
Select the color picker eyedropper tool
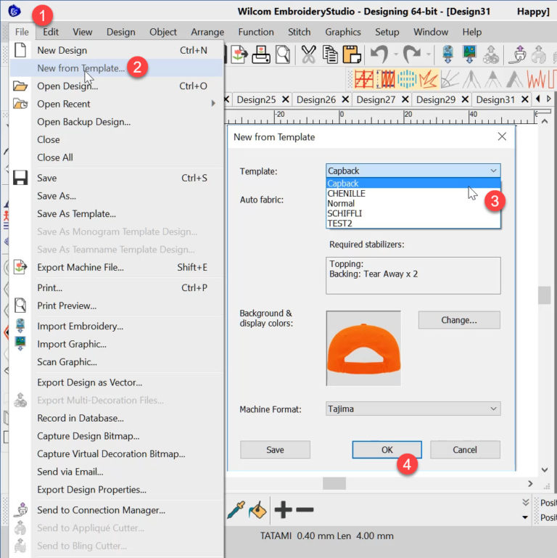235,510
